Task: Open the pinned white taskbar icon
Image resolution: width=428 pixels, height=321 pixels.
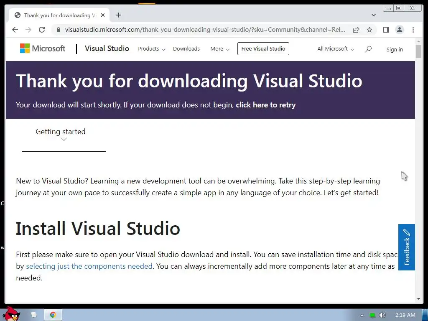Action: pyautogui.click(x=33, y=315)
